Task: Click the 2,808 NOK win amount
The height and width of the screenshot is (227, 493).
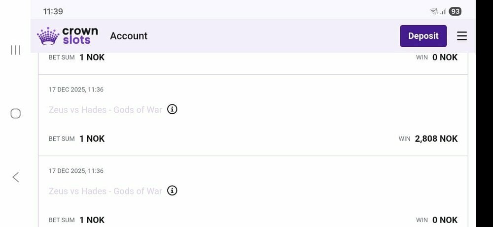Action: pyautogui.click(x=436, y=139)
